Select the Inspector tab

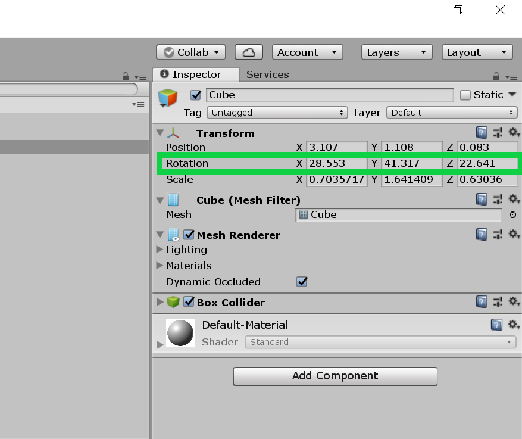196,74
